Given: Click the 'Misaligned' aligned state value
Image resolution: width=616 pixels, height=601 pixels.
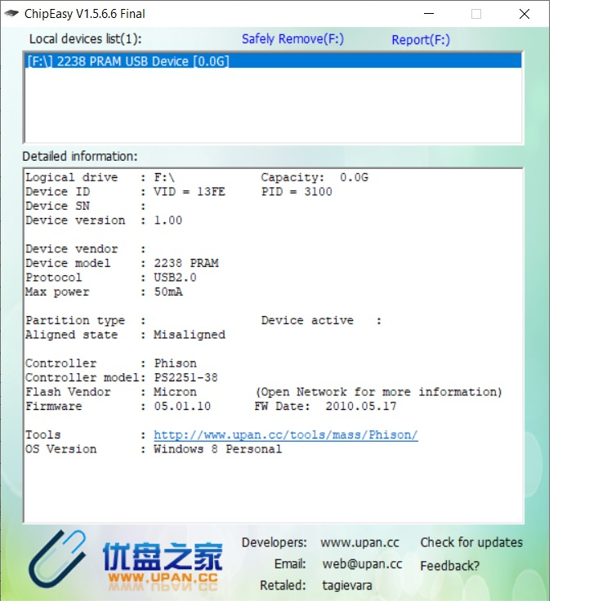Looking at the screenshot, I should point(190,335).
